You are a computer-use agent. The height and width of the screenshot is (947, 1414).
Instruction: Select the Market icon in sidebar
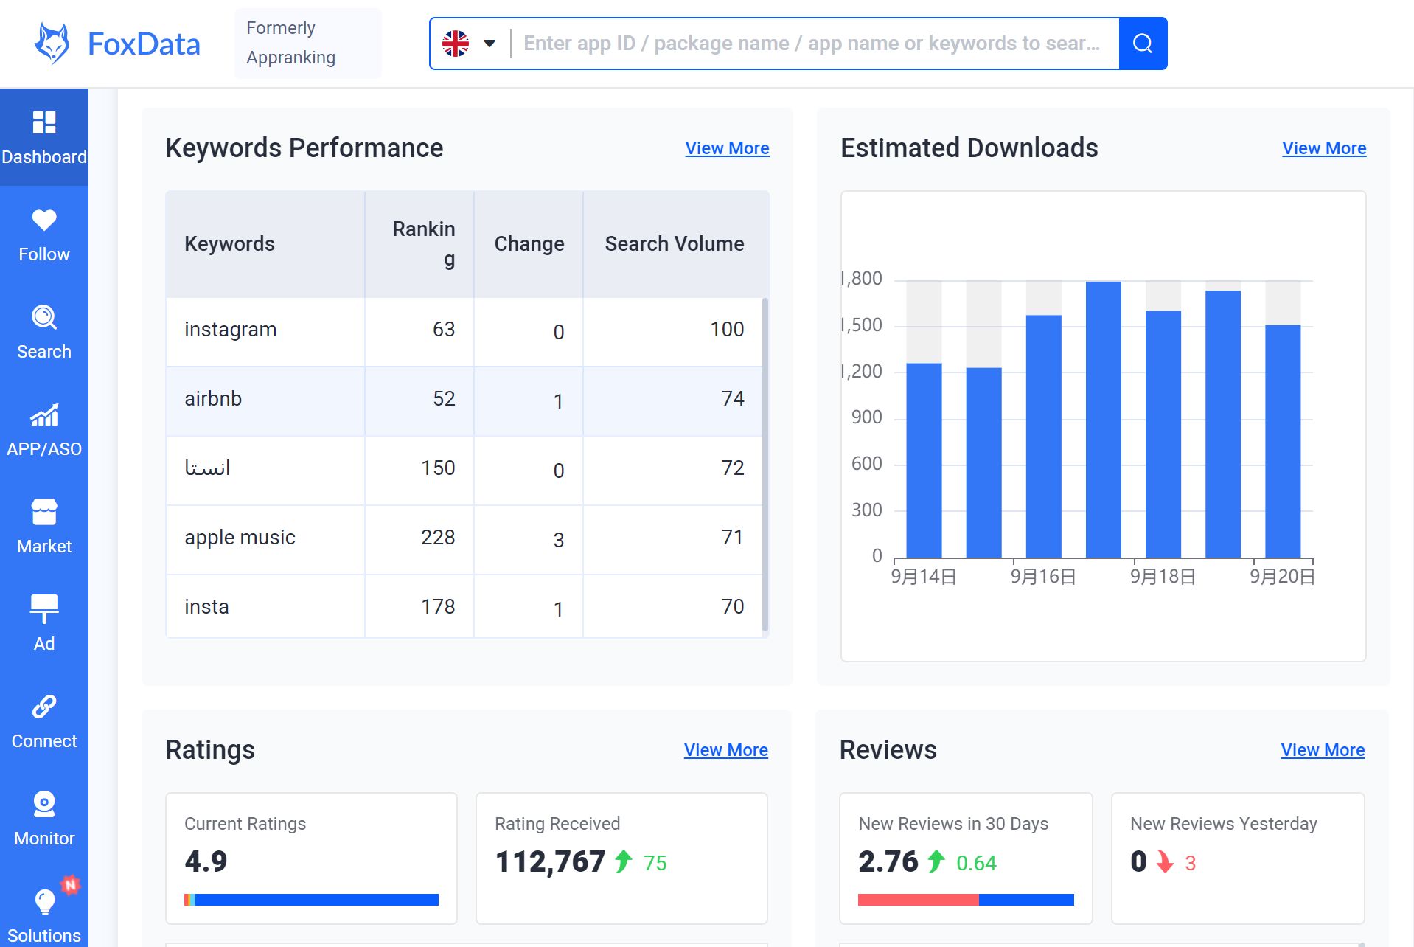pyautogui.click(x=43, y=525)
